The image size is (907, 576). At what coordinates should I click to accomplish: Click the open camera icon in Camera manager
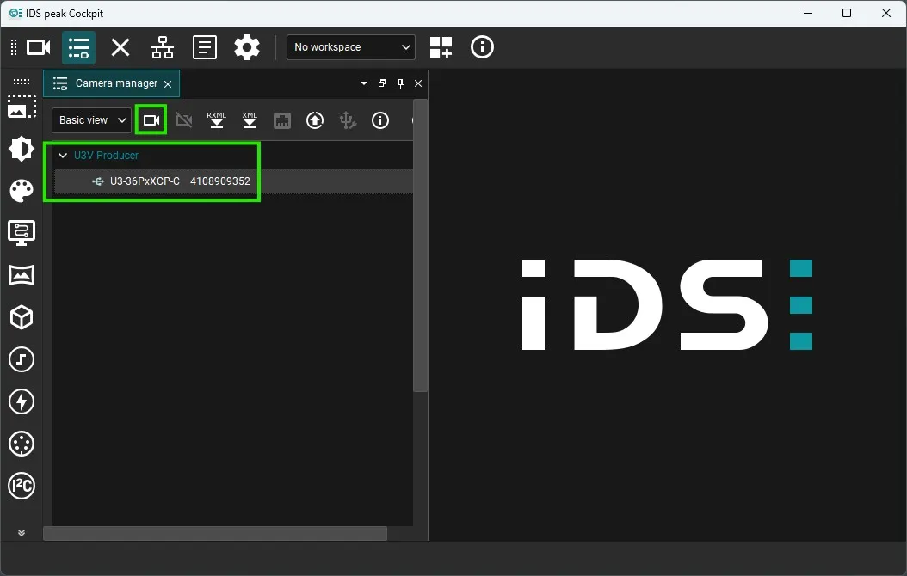(x=151, y=120)
